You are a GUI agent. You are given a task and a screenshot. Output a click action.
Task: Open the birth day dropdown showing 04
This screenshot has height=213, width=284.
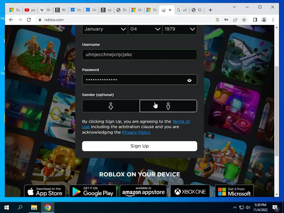(145, 29)
